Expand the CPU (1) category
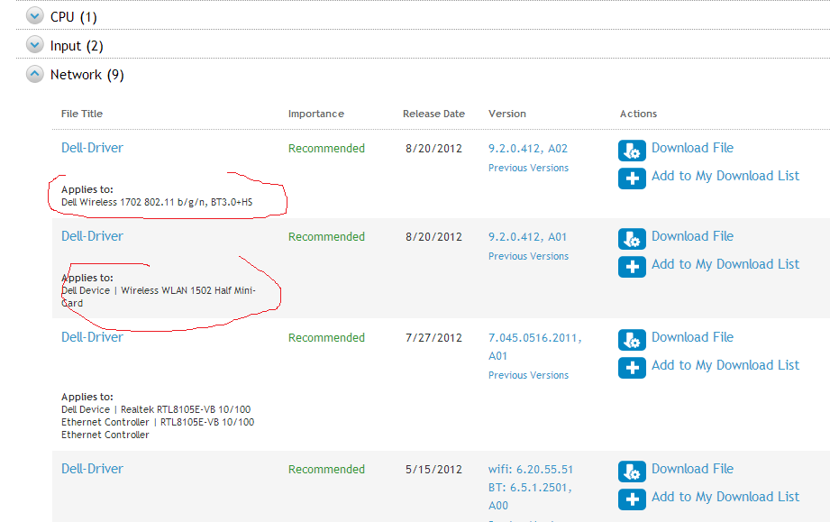The height and width of the screenshot is (522, 830). pos(35,16)
